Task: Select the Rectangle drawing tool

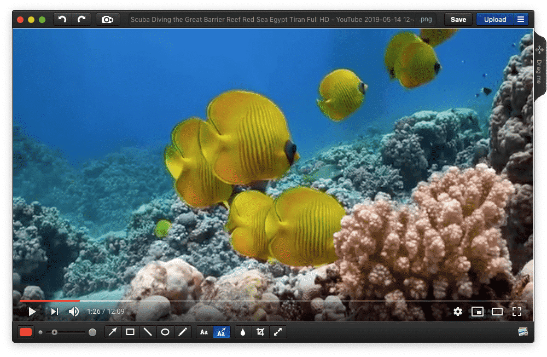Action: point(130,332)
